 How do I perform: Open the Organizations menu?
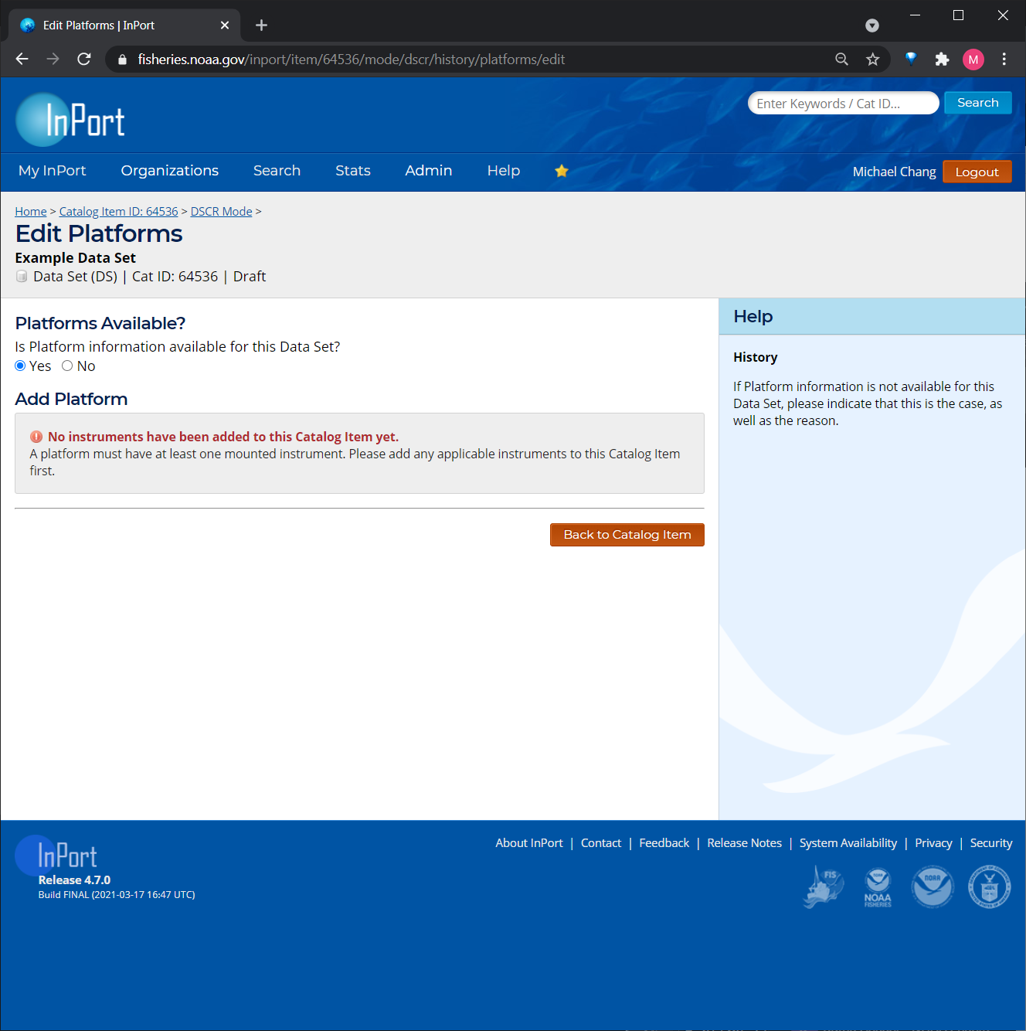pyautogui.click(x=170, y=171)
